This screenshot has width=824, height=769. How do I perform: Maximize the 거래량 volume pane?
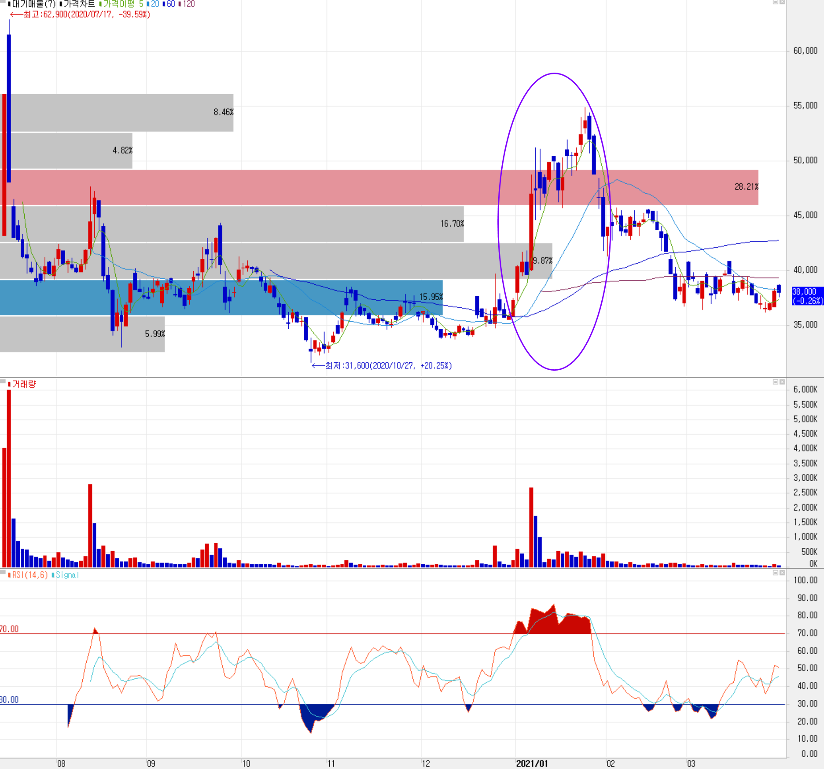pyautogui.click(x=776, y=382)
